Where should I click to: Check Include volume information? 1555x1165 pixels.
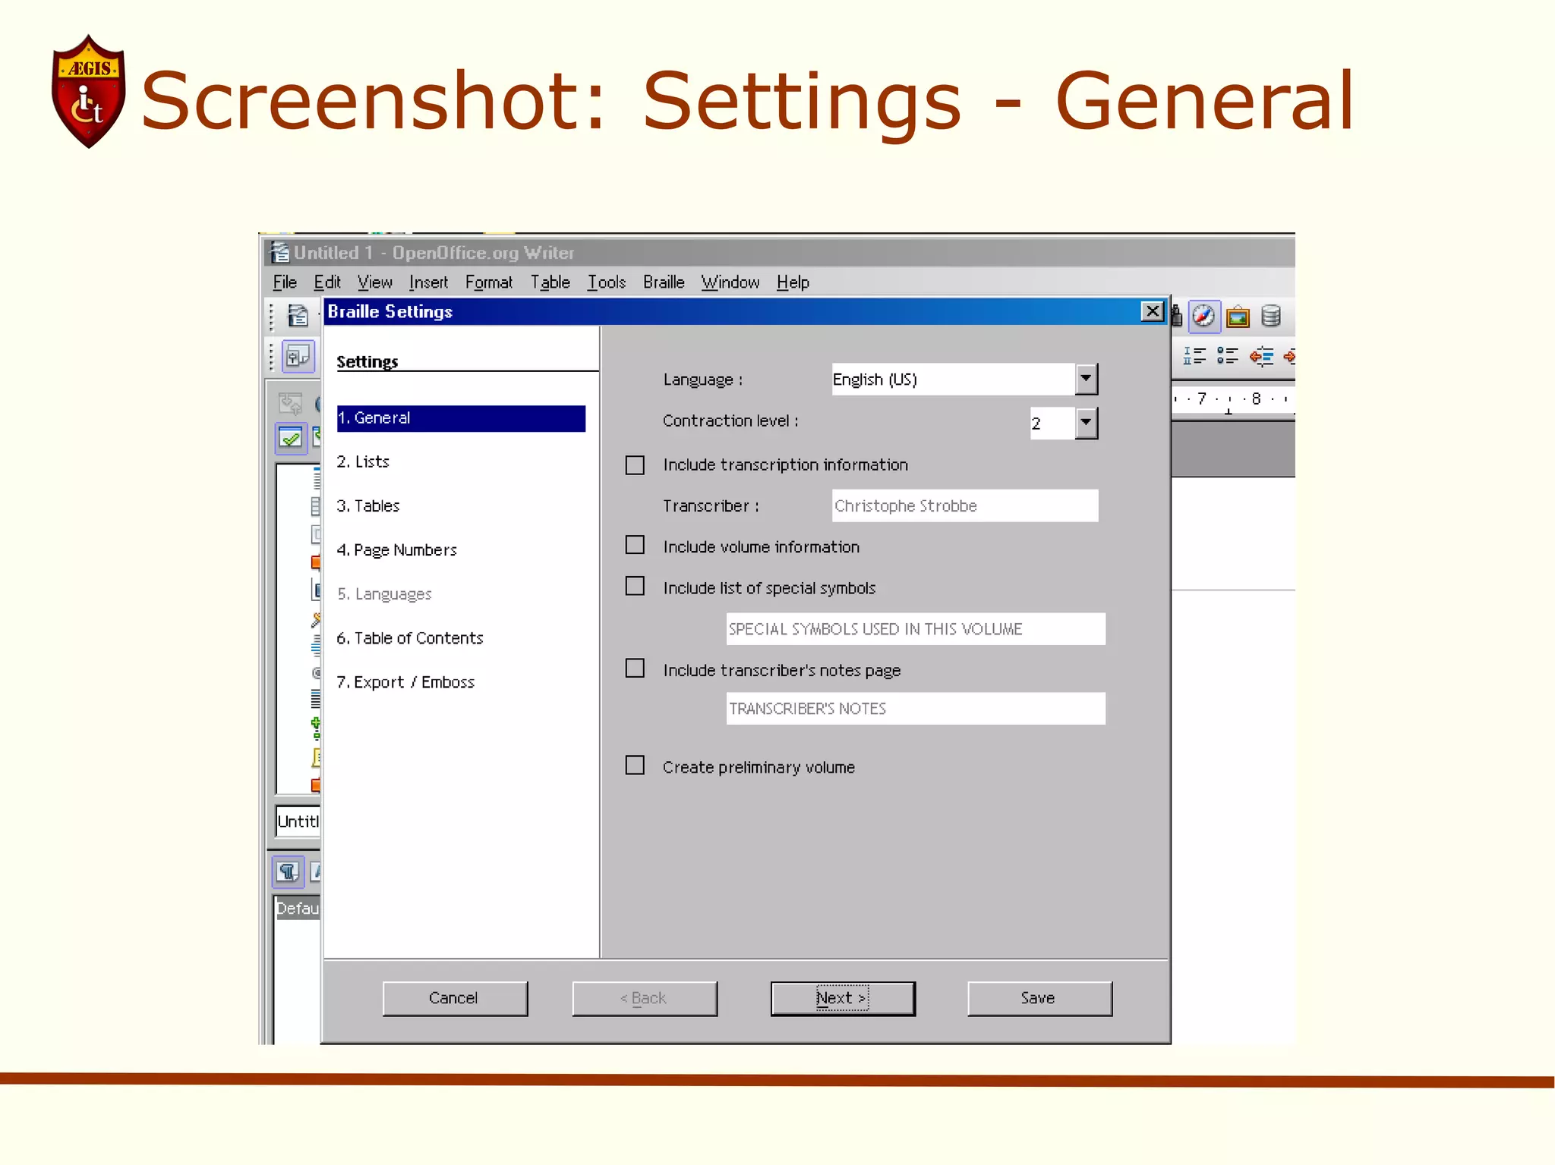635,546
